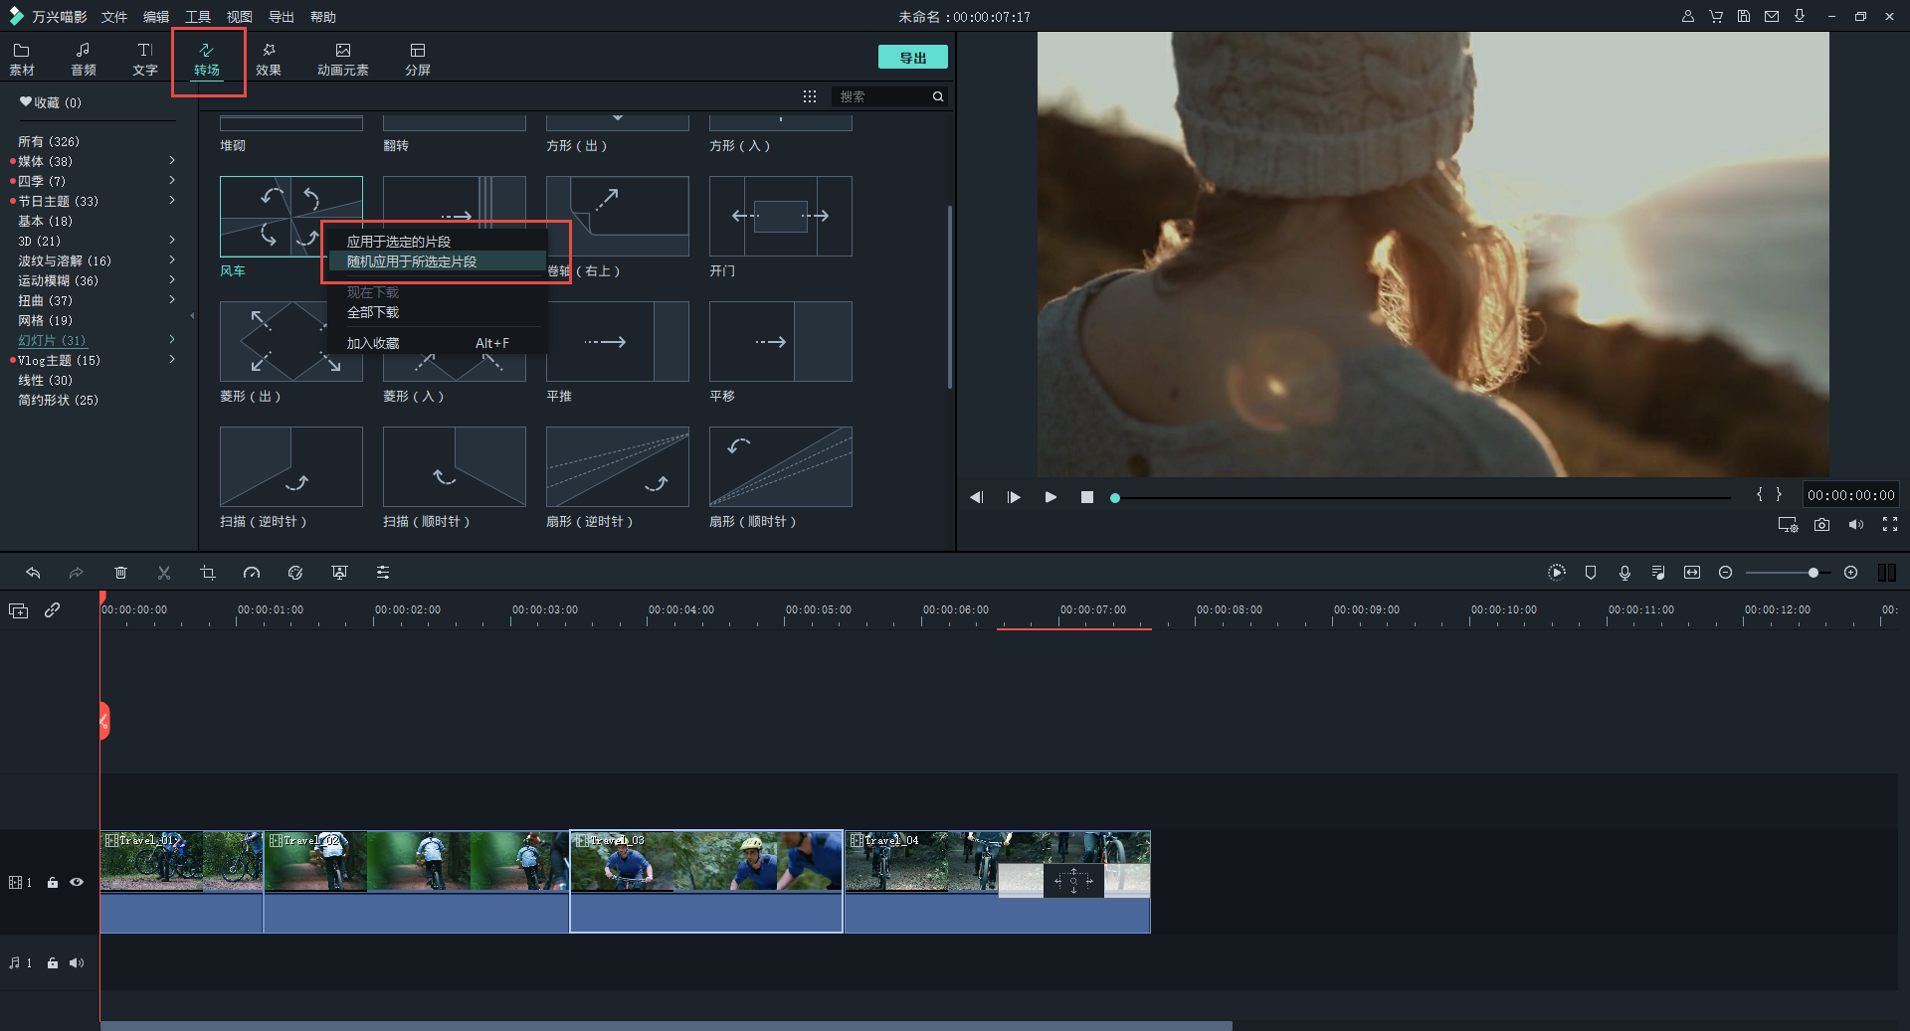
Task: Expand the Vlog主题 (15) category
Action: (172, 359)
